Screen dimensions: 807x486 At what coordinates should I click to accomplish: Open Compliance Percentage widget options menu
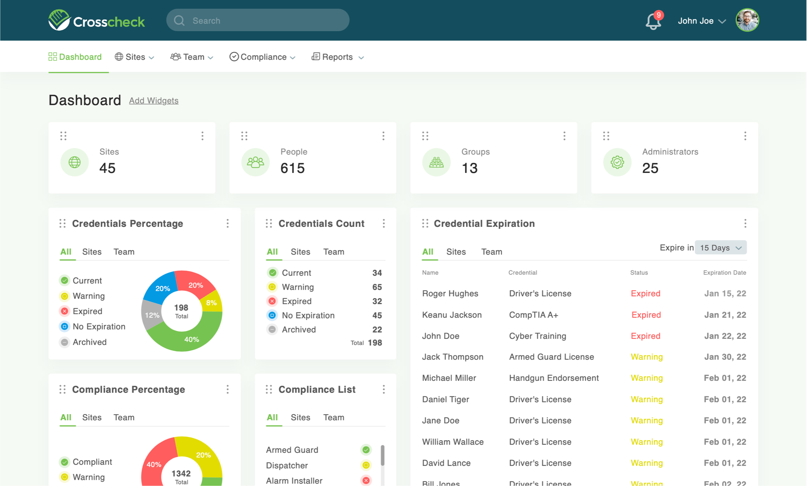click(227, 389)
